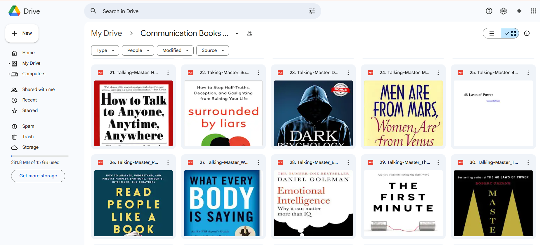This screenshot has height=245, width=540.
Task: Click the Communication Books breadcrumb title
Action: 184,33
